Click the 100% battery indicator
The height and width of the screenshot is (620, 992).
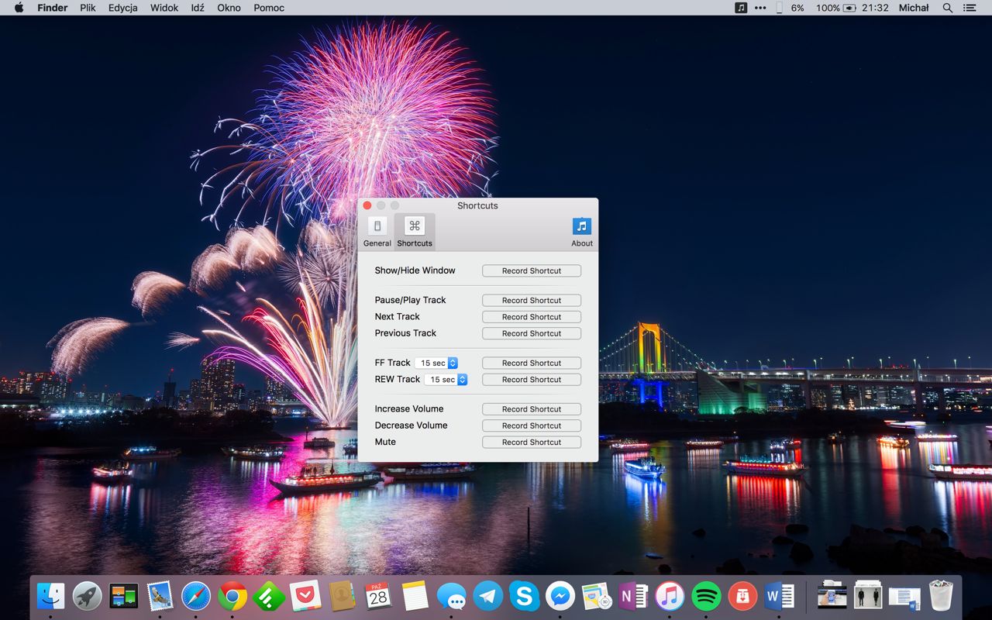coord(835,8)
